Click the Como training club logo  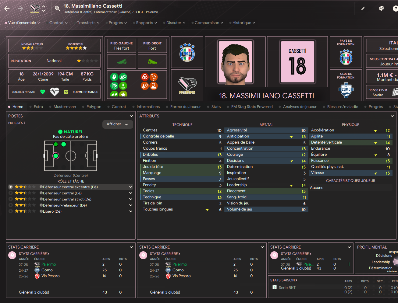346,90
